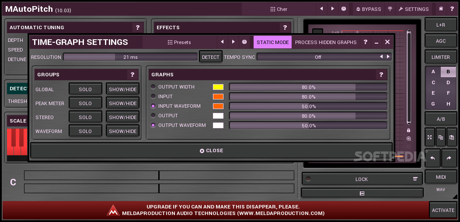Screen dimensions: 460x222
Task: Select preset slot B
Action: tap(448, 72)
